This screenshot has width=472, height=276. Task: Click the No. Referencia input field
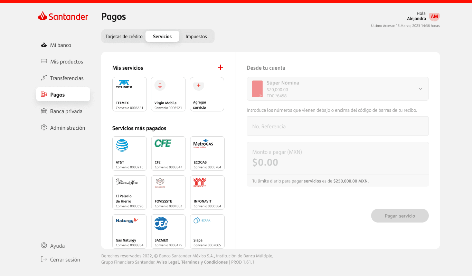tap(338, 126)
